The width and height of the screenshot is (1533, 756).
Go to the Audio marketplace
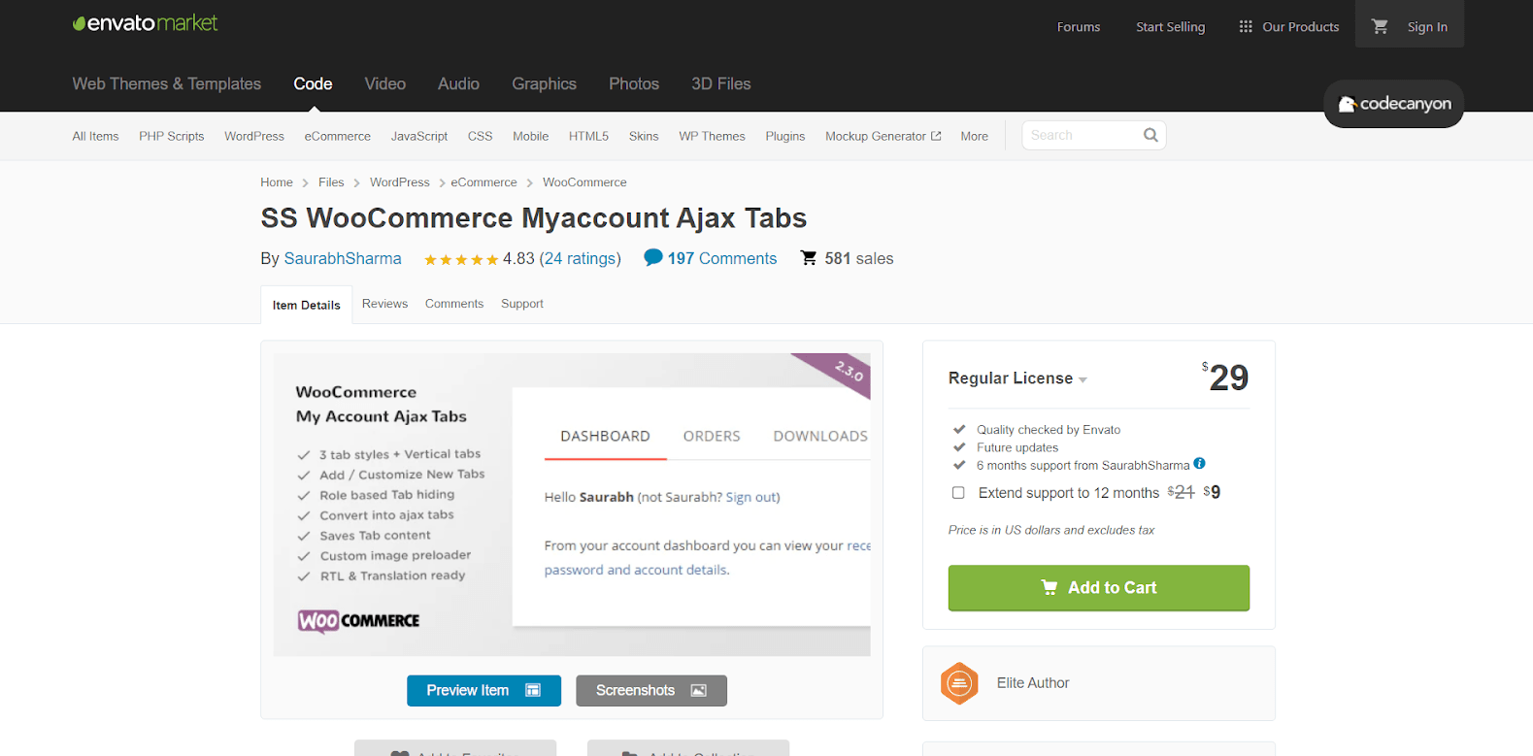458,83
